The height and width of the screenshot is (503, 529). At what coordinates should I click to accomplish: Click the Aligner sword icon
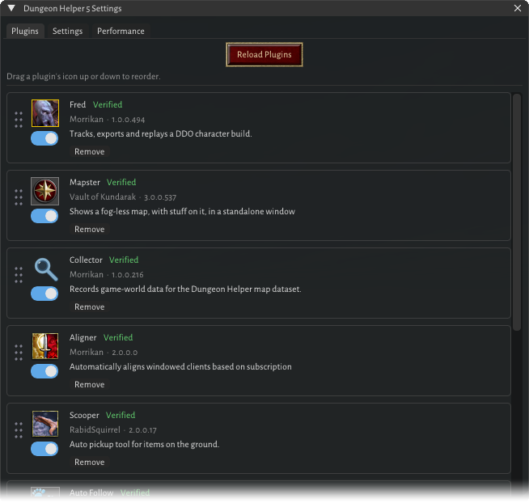[45, 346]
